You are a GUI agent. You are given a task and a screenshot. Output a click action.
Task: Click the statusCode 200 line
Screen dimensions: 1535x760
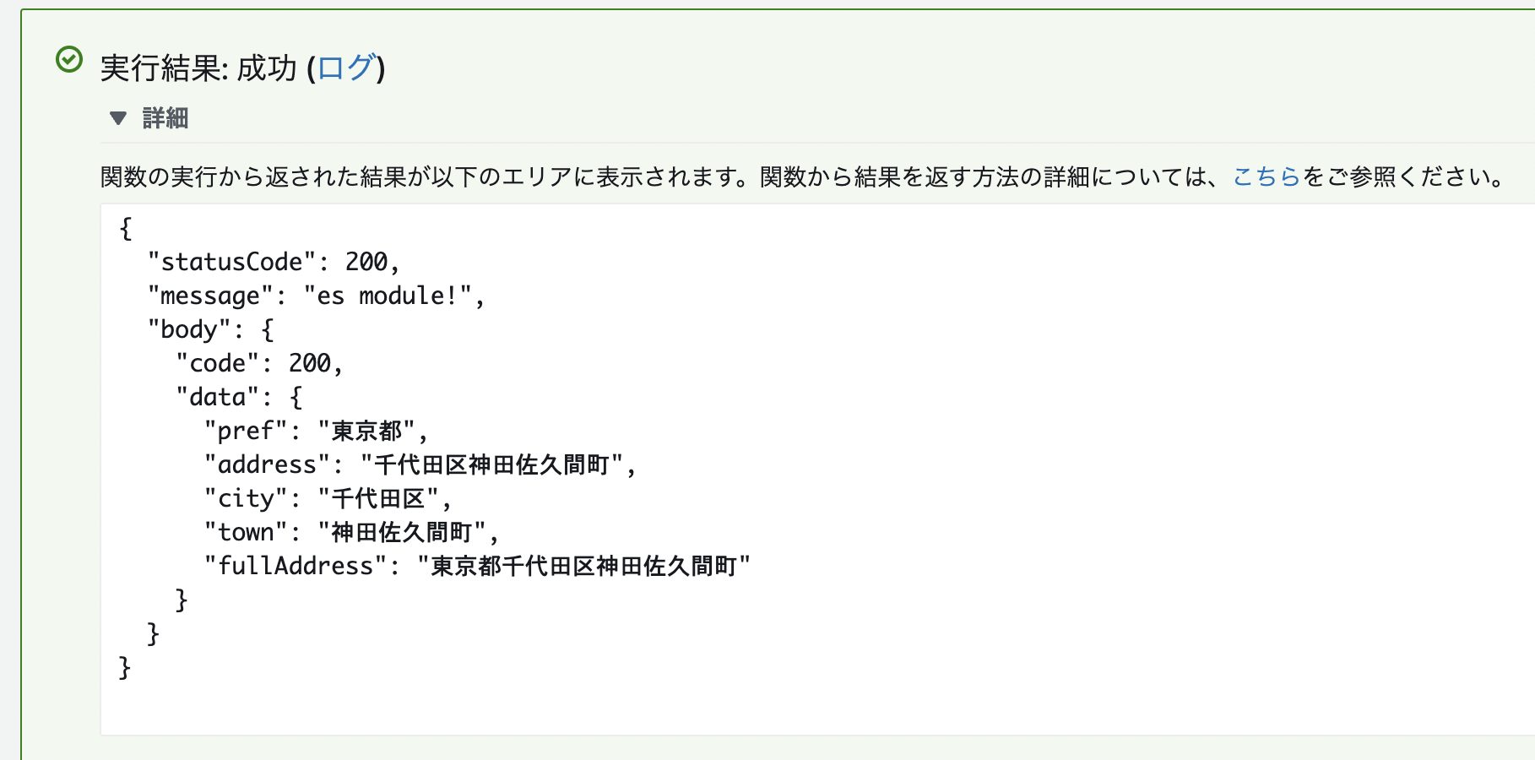pos(274,262)
